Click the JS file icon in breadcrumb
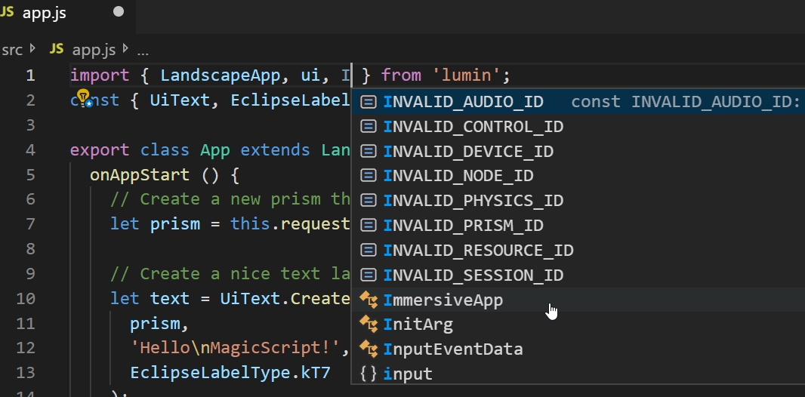Viewport: 805px width, 397px height. pos(57,50)
